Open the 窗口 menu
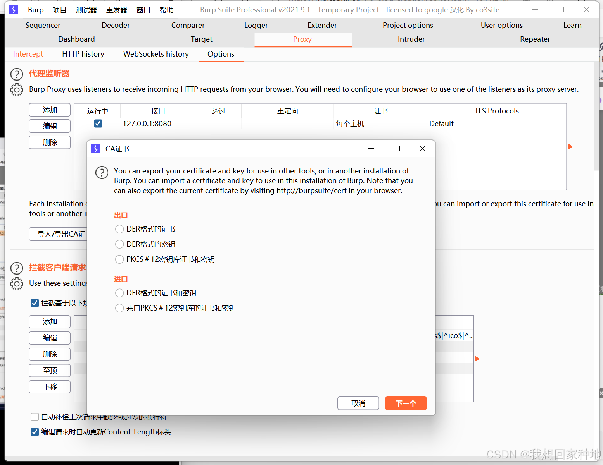The image size is (603, 465). (143, 10)
